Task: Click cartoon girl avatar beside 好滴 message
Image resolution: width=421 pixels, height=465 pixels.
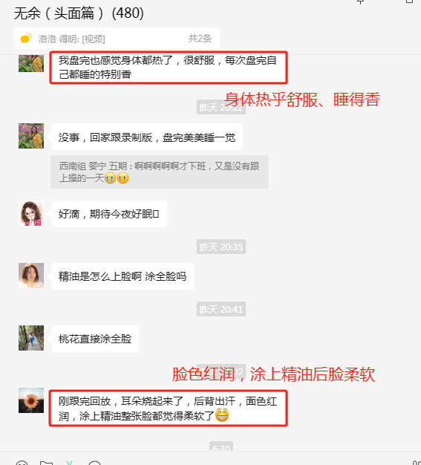Action: (31, 213)
